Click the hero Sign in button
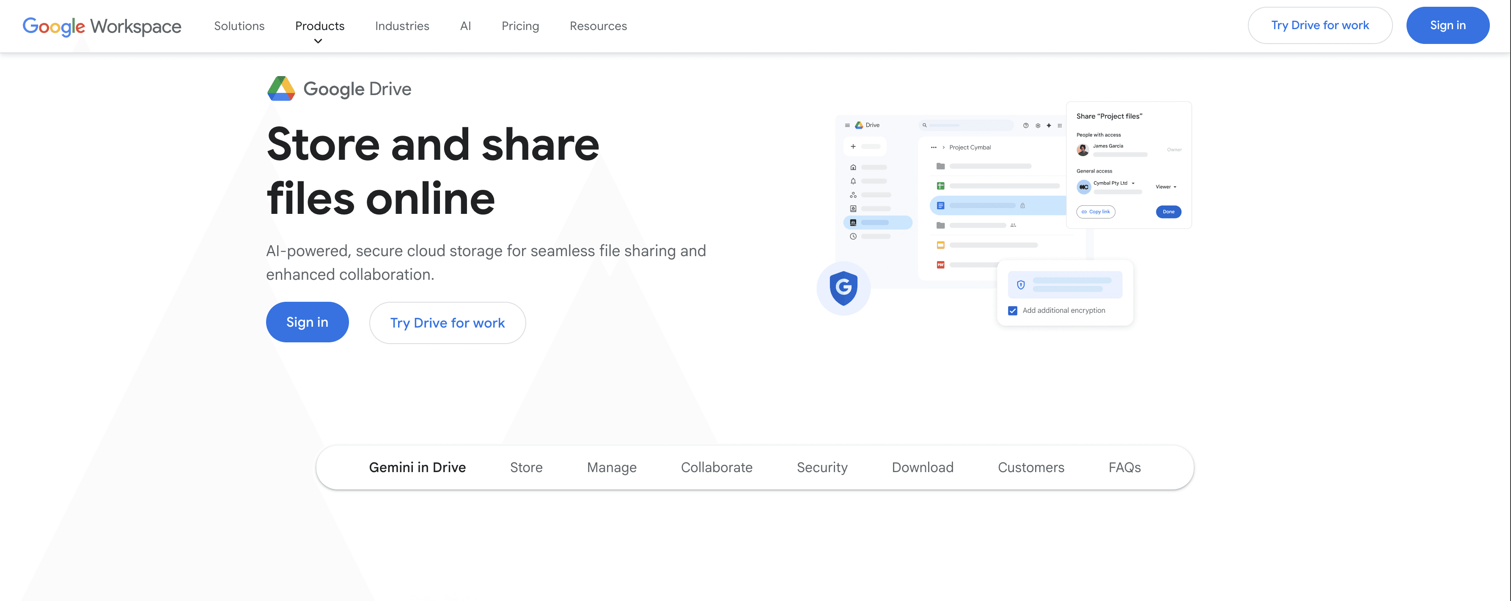1511x601 pixels. pos(307,322)
